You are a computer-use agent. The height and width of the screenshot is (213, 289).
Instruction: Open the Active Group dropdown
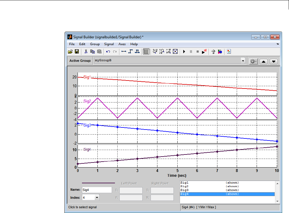pyautogui.click(x=243, y=61)
